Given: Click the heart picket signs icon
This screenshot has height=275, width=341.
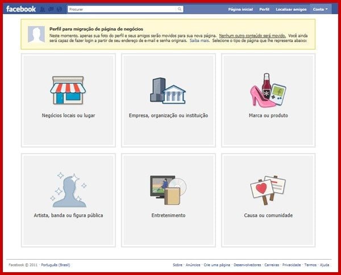Looking at the screenshot, I should [x=268, y=190].
